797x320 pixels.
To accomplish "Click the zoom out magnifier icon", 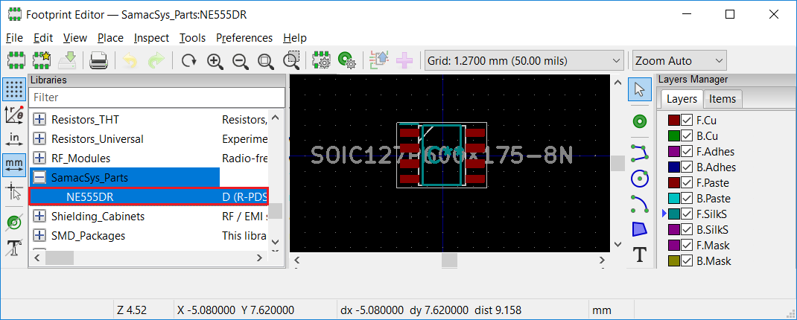I will 240,61.
